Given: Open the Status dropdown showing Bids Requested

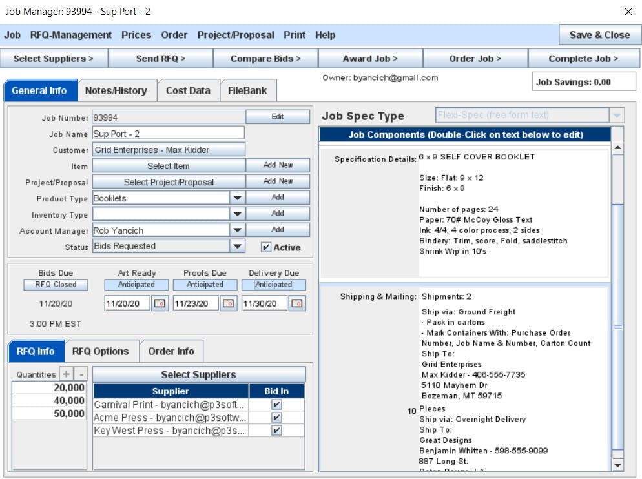Looking at the screenshot, I should click(x=236, y=247).
